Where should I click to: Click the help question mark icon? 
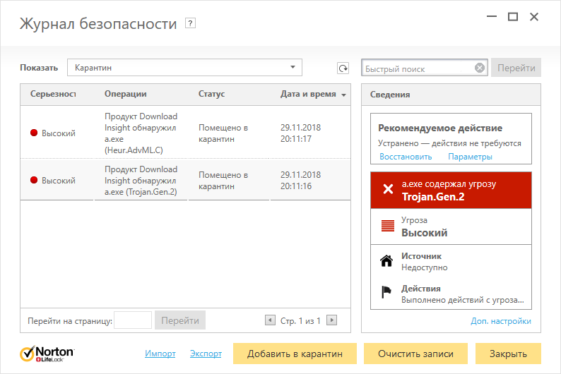[x=189, y=23]
